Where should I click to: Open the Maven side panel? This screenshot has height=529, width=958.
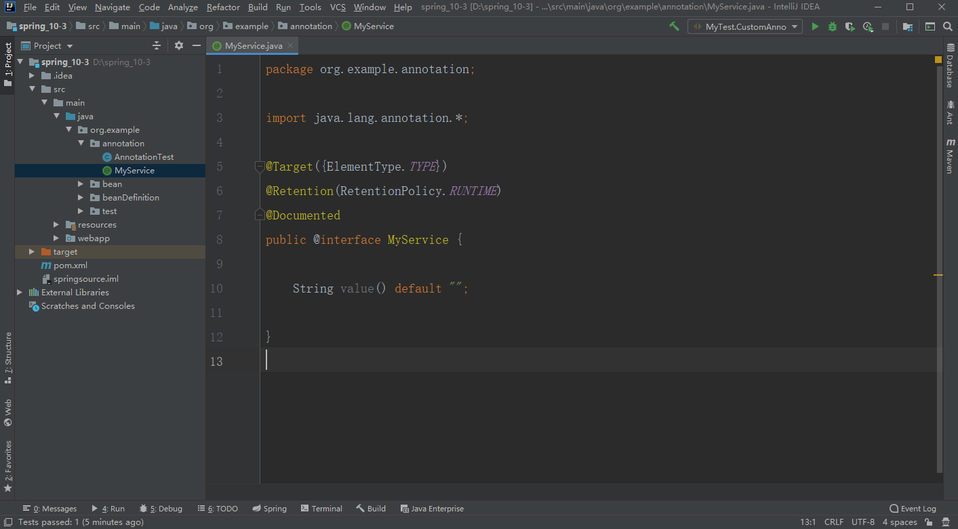pyautogui.click(x=951, y=156)
